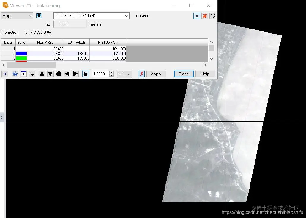
Task: Open the File units dropdown
Action: pos(124,74)
